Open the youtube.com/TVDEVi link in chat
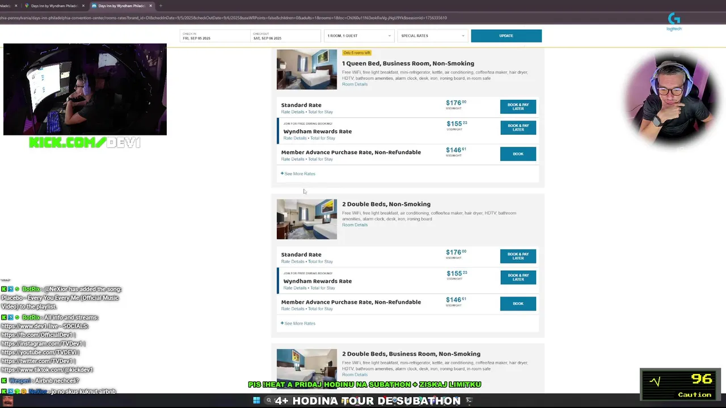This screenshot has height=408, width=726. click(x=39, y=352)
